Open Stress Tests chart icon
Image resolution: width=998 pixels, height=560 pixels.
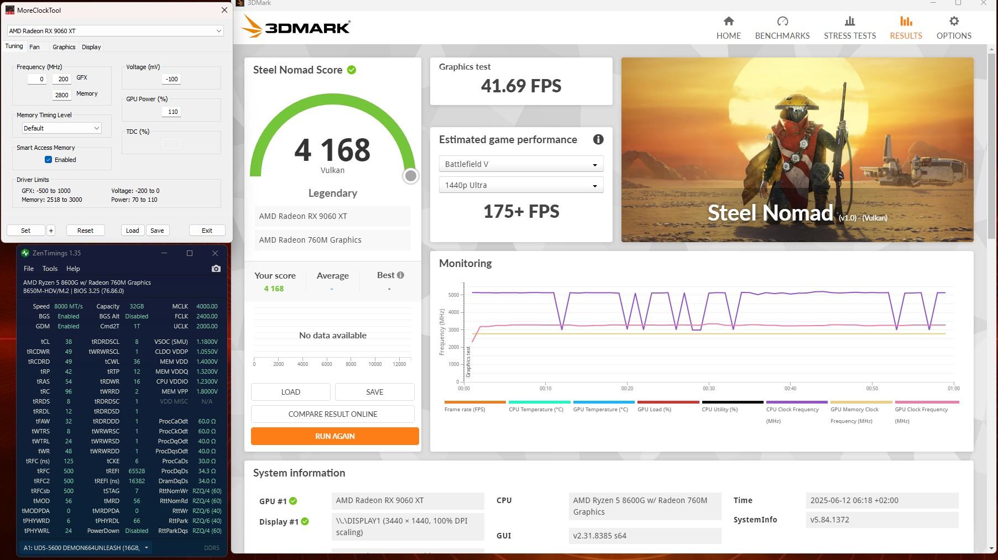[x=850, y=21]
